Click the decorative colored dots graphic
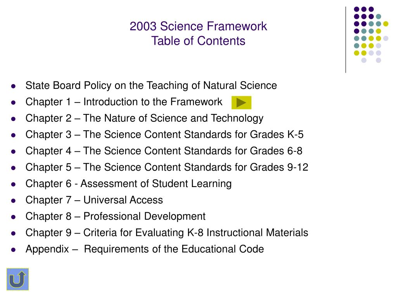Screen dimensions: 397x298 tap(371, 35)
